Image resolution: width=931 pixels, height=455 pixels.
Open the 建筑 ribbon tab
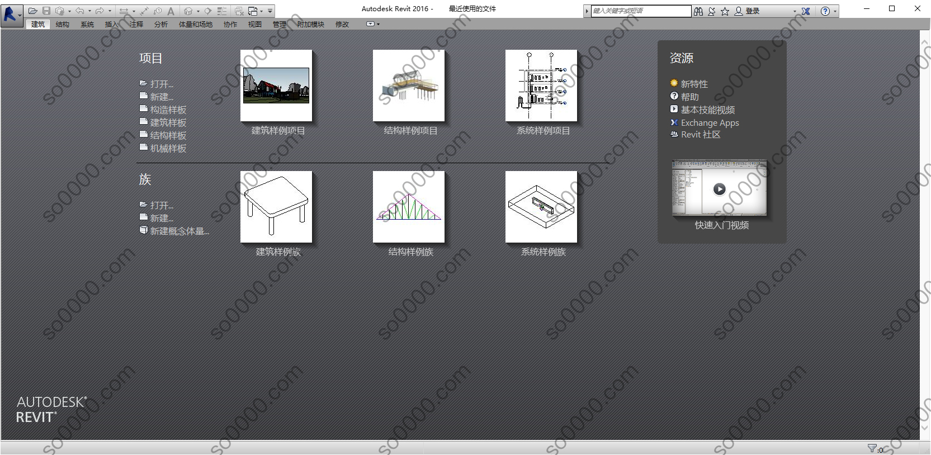[x=38, y=24]
